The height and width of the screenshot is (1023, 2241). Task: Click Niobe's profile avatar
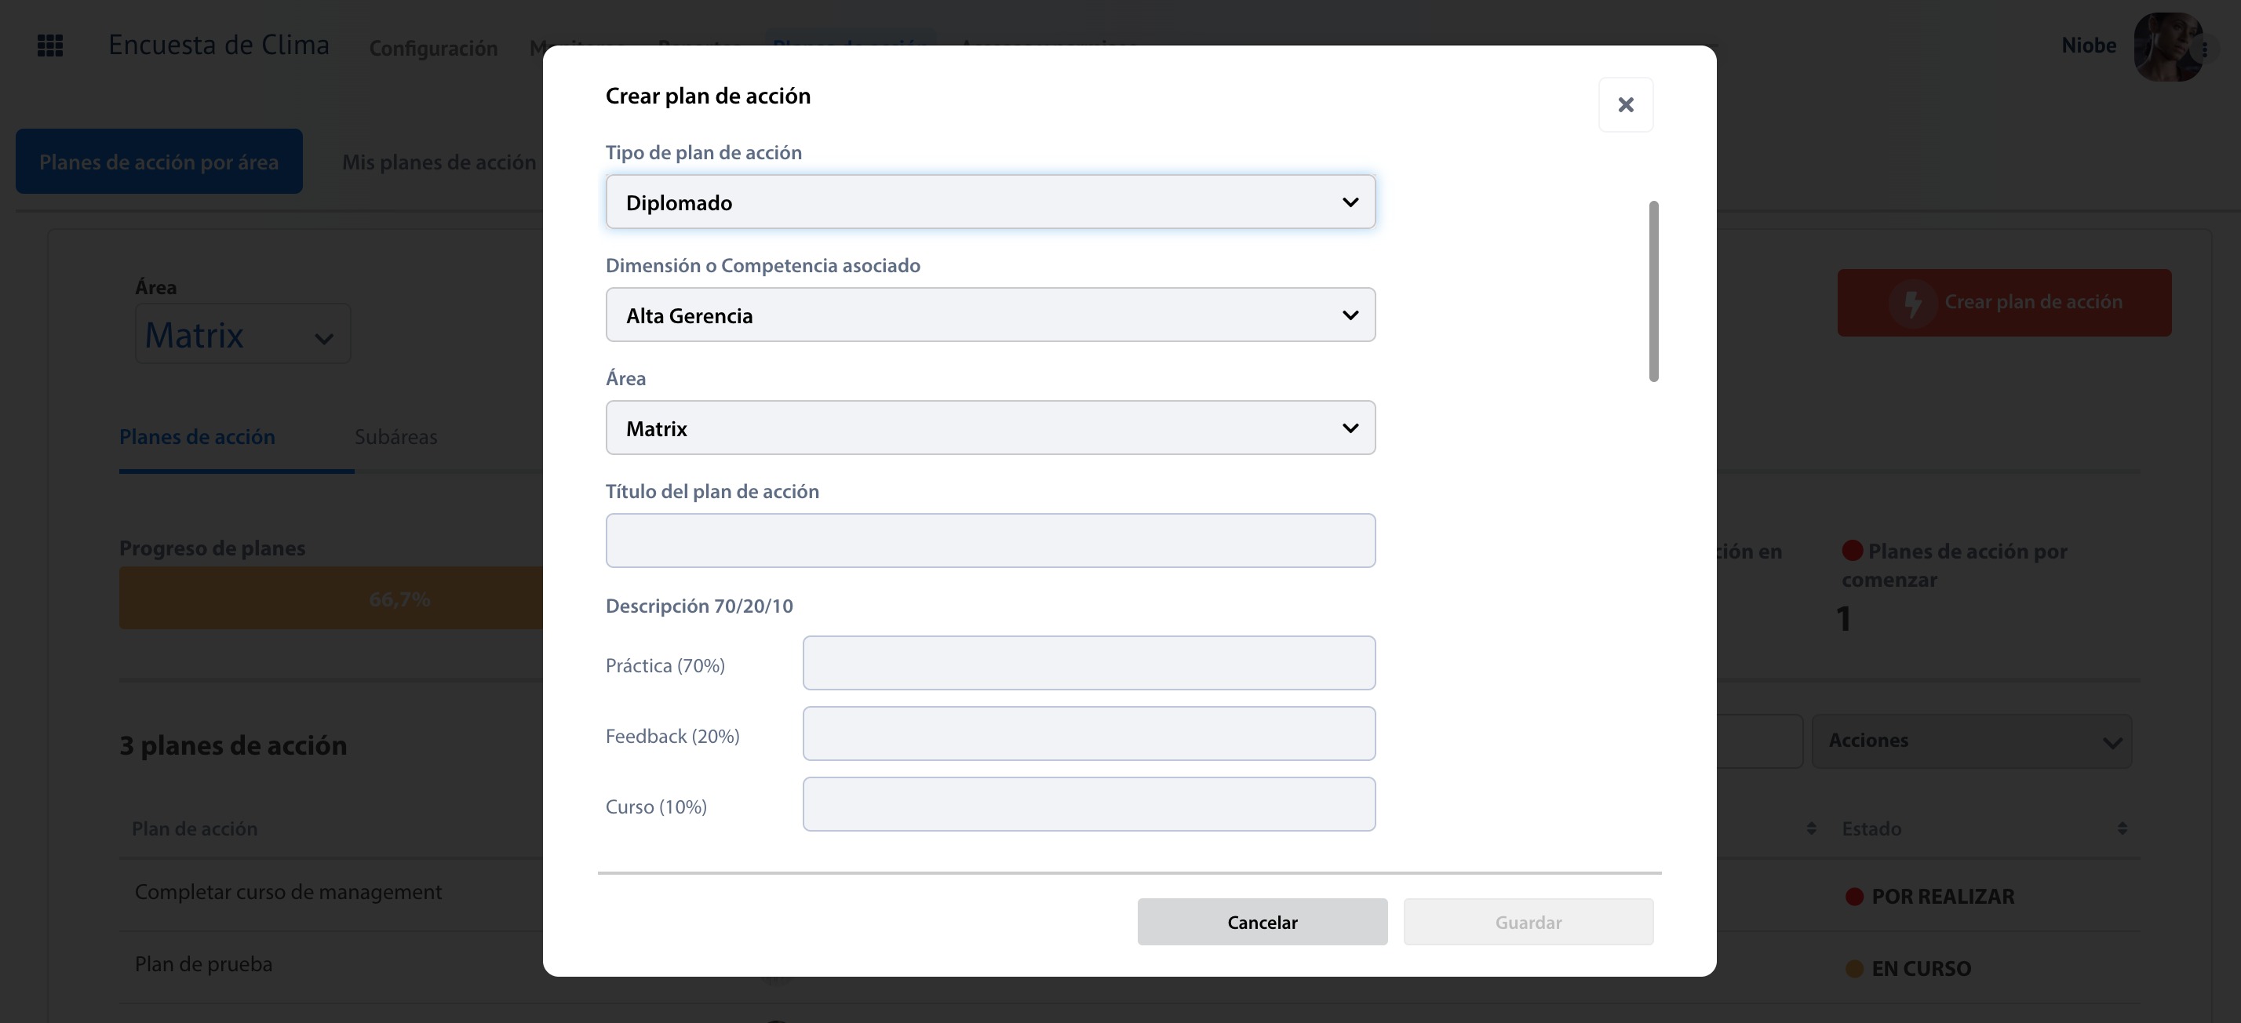point(2166,47)
